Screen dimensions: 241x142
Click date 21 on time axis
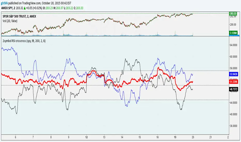point(210,137)
